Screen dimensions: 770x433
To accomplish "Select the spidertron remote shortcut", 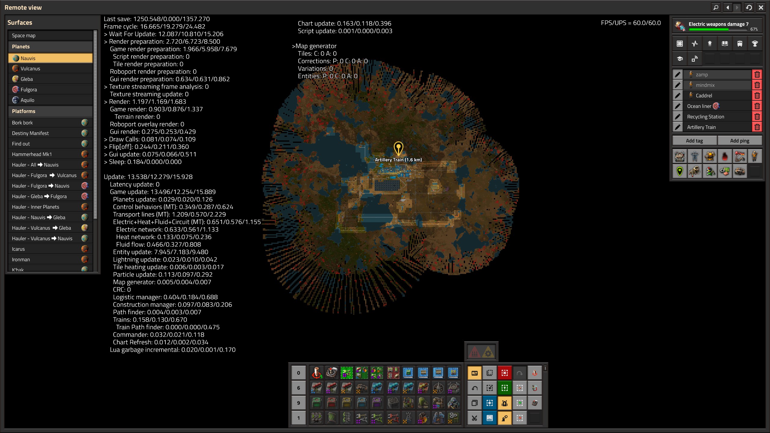I will (535, 403).
